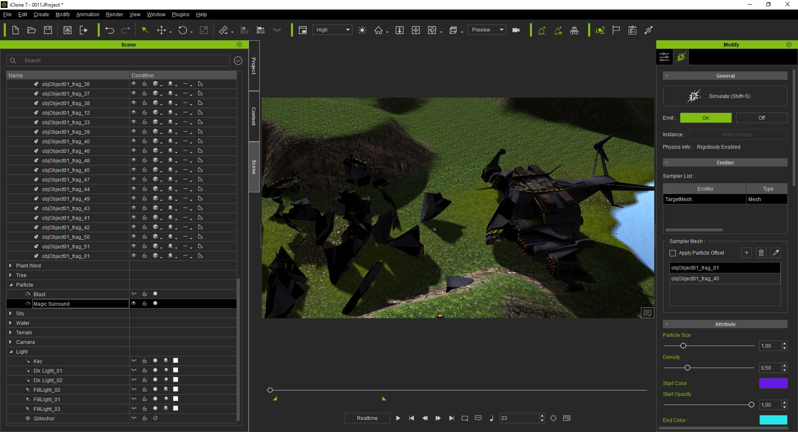Open particle effect tab in Modify
The image size is (798, 432).
pyautogui.click(x=681, y=57)
